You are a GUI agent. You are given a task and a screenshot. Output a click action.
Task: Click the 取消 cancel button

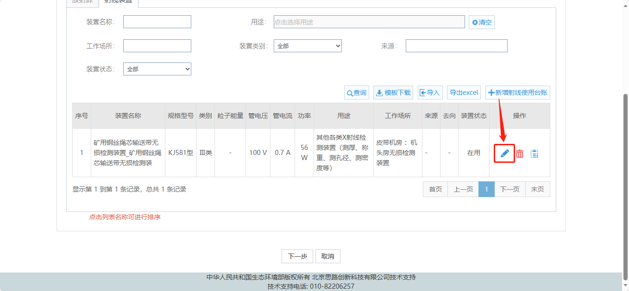pyautogui.click(x=327, y=256)
